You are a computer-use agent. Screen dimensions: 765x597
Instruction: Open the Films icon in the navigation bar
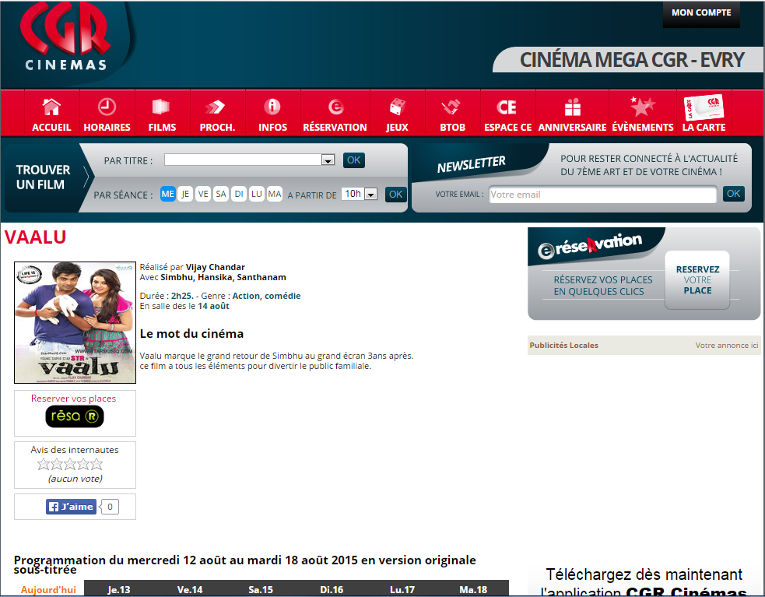coord(161,107)
